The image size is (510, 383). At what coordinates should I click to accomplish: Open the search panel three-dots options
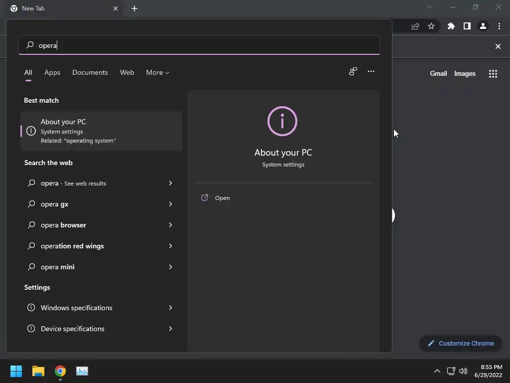pos(371,71)
